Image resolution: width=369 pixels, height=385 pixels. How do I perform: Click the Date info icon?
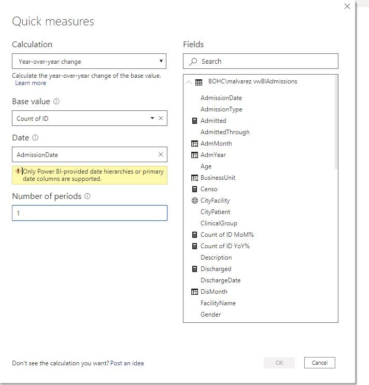pos(35,138)
